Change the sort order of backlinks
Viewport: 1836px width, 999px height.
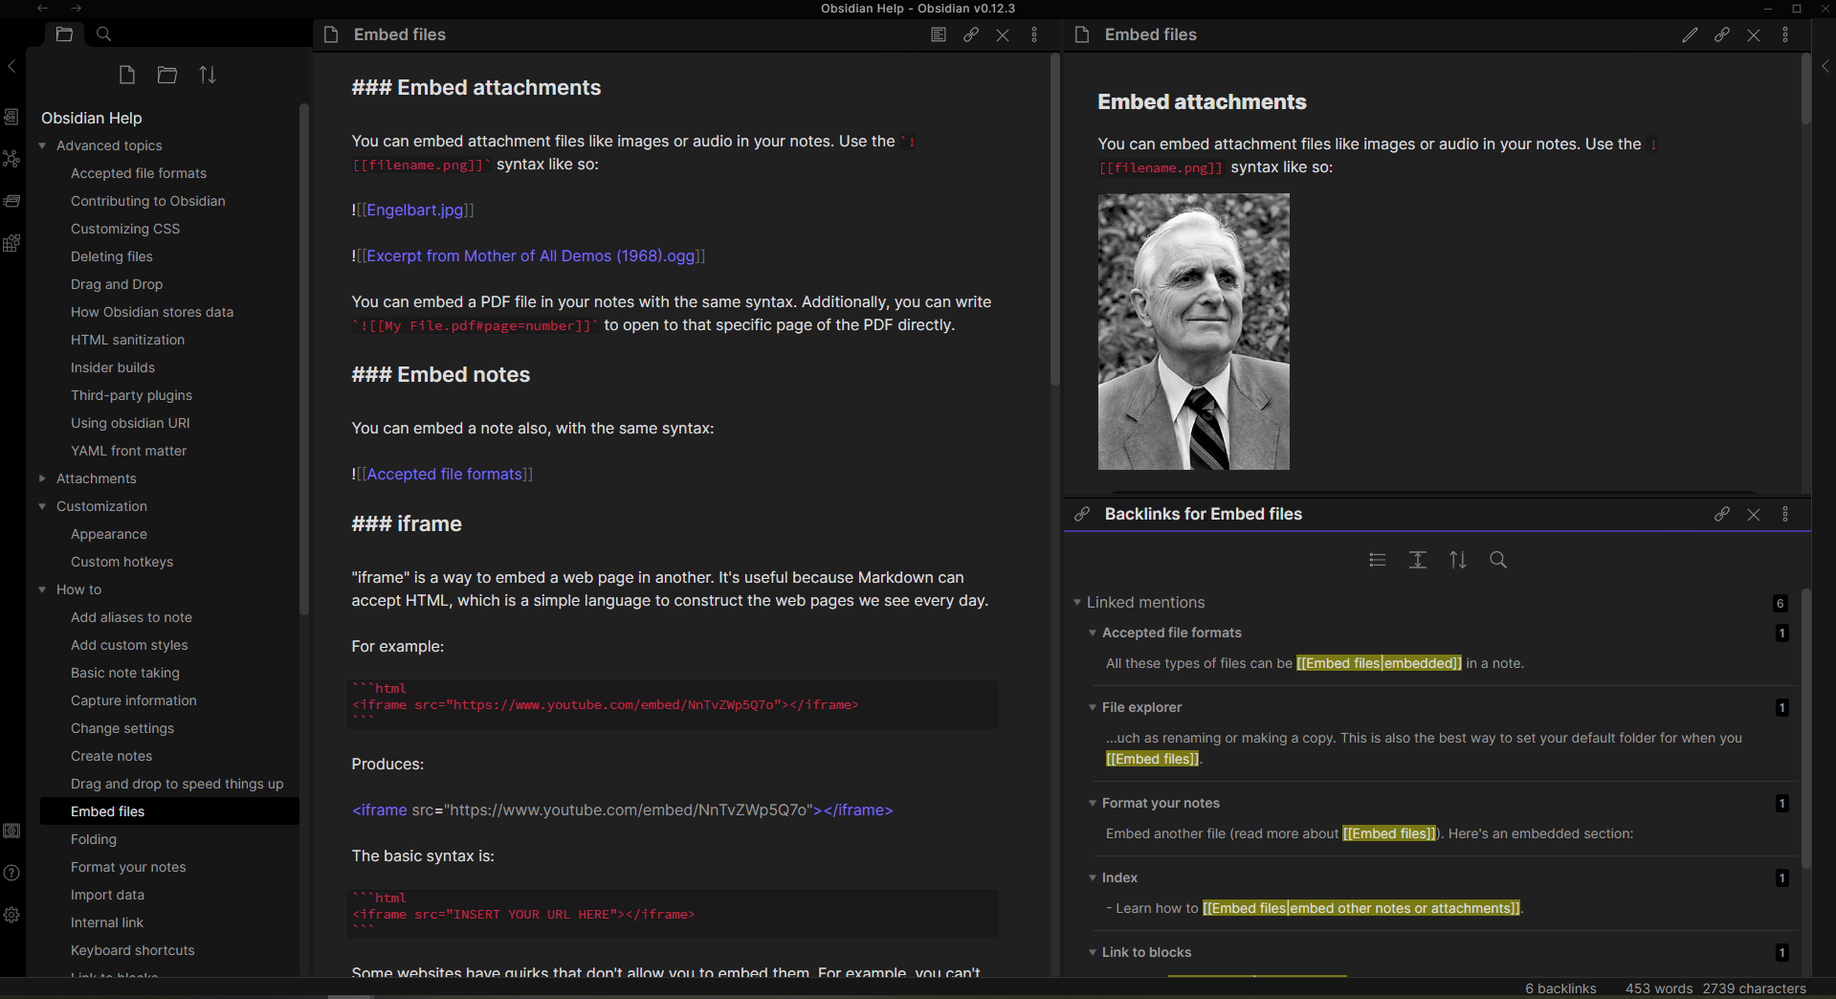pyautogui.click(x=1458, y=560)
